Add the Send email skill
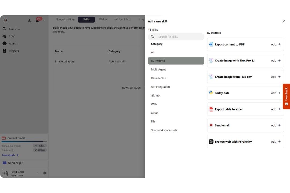The width and height of the screenshot is (290, 193). tap(276, 125)
